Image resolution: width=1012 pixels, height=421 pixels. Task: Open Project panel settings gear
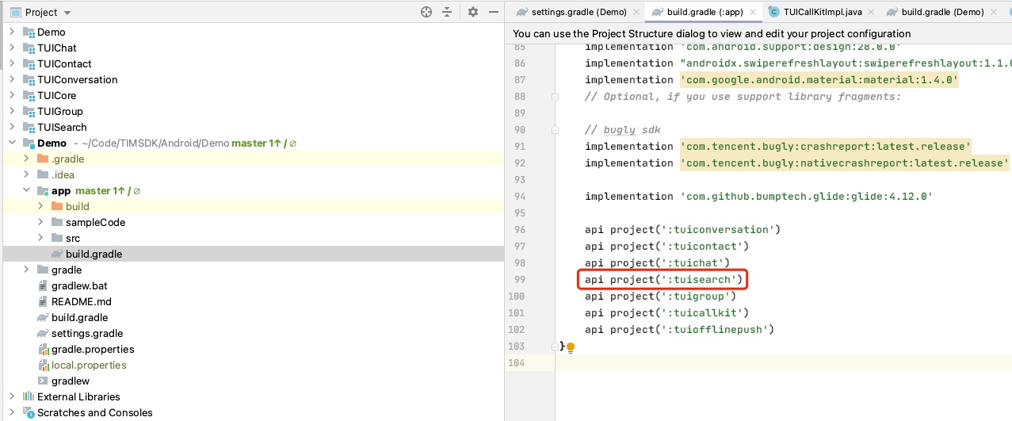click(473, 12)
